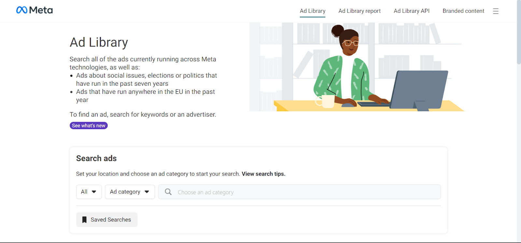Click the magnifying glass search icon
Screen dimensions: 521x243
pos(168,192)
